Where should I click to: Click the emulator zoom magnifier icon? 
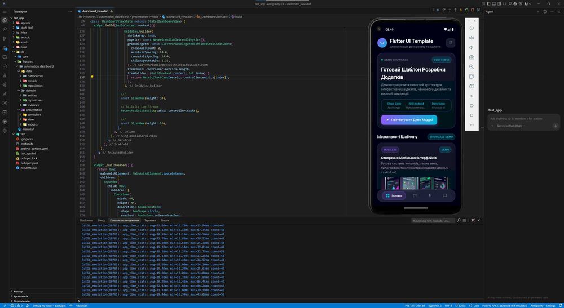pyautogui.click(x=472, y=67)
